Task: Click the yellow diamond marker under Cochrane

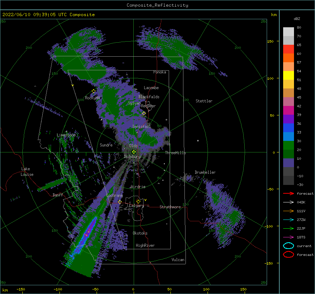Action: click(x=120, y=202)
